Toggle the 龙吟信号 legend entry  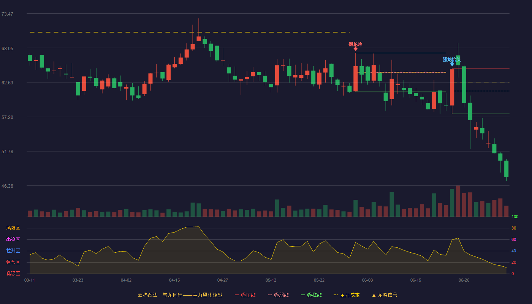[x=385, y=295]
